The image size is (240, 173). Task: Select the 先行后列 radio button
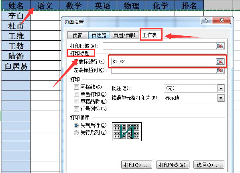(x=76, y=133)
